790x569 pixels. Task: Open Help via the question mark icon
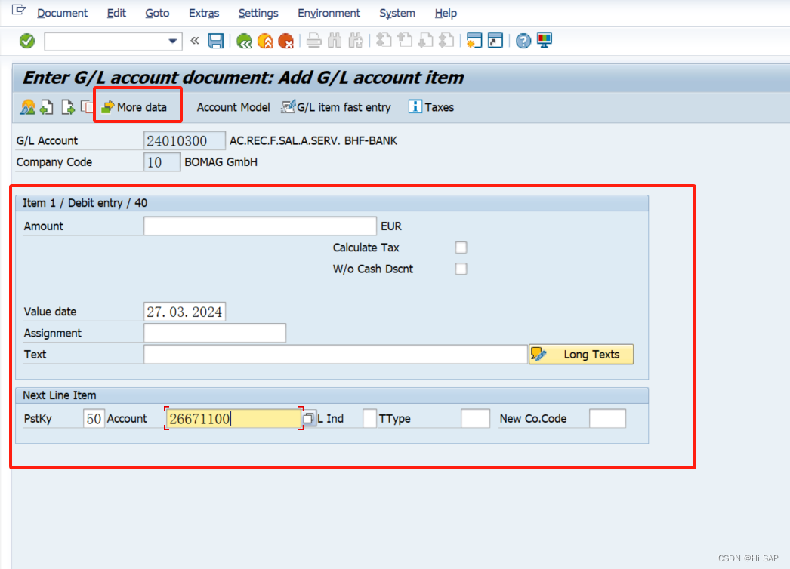pyautogui.click(x=523, y=41)
